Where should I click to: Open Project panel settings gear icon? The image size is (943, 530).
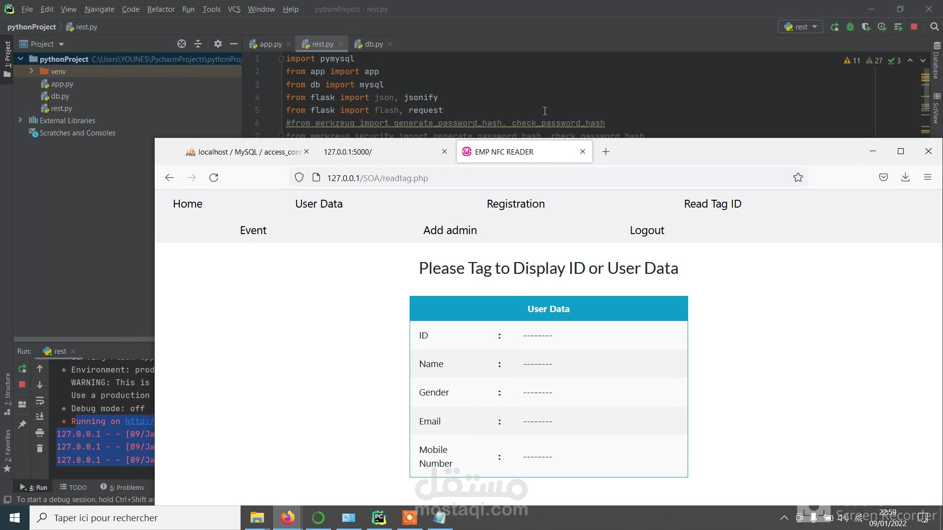[218, 44]
